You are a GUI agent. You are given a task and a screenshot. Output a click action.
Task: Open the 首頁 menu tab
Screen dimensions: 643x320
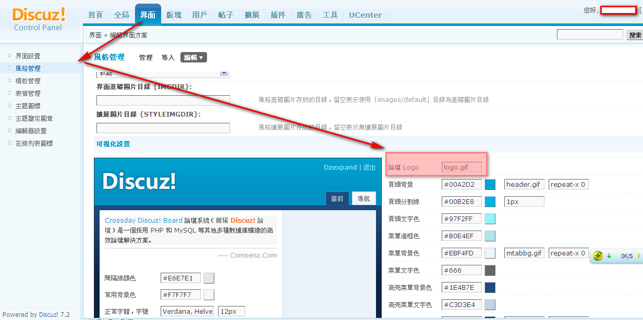[x=95, y=15]
